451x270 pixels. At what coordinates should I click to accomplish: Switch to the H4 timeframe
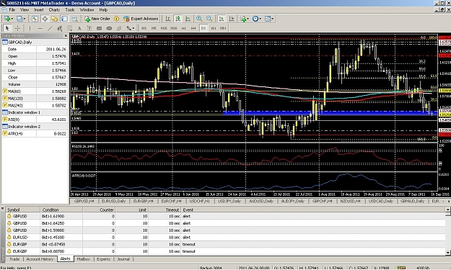193,28
